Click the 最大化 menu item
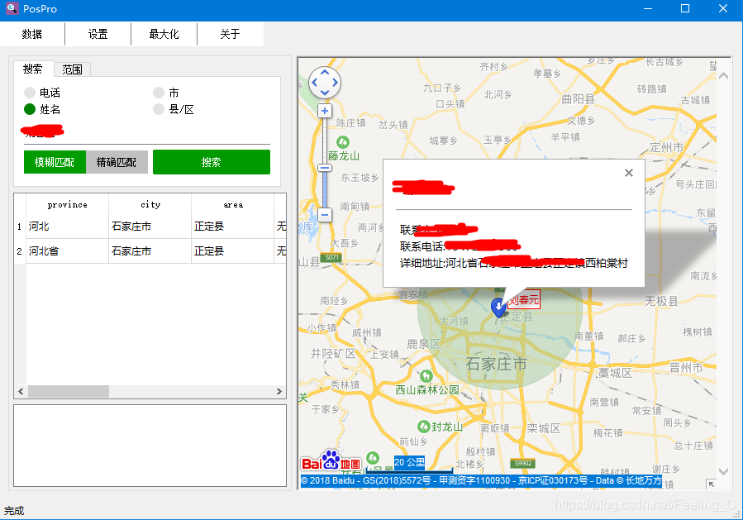 coord(164,34)
